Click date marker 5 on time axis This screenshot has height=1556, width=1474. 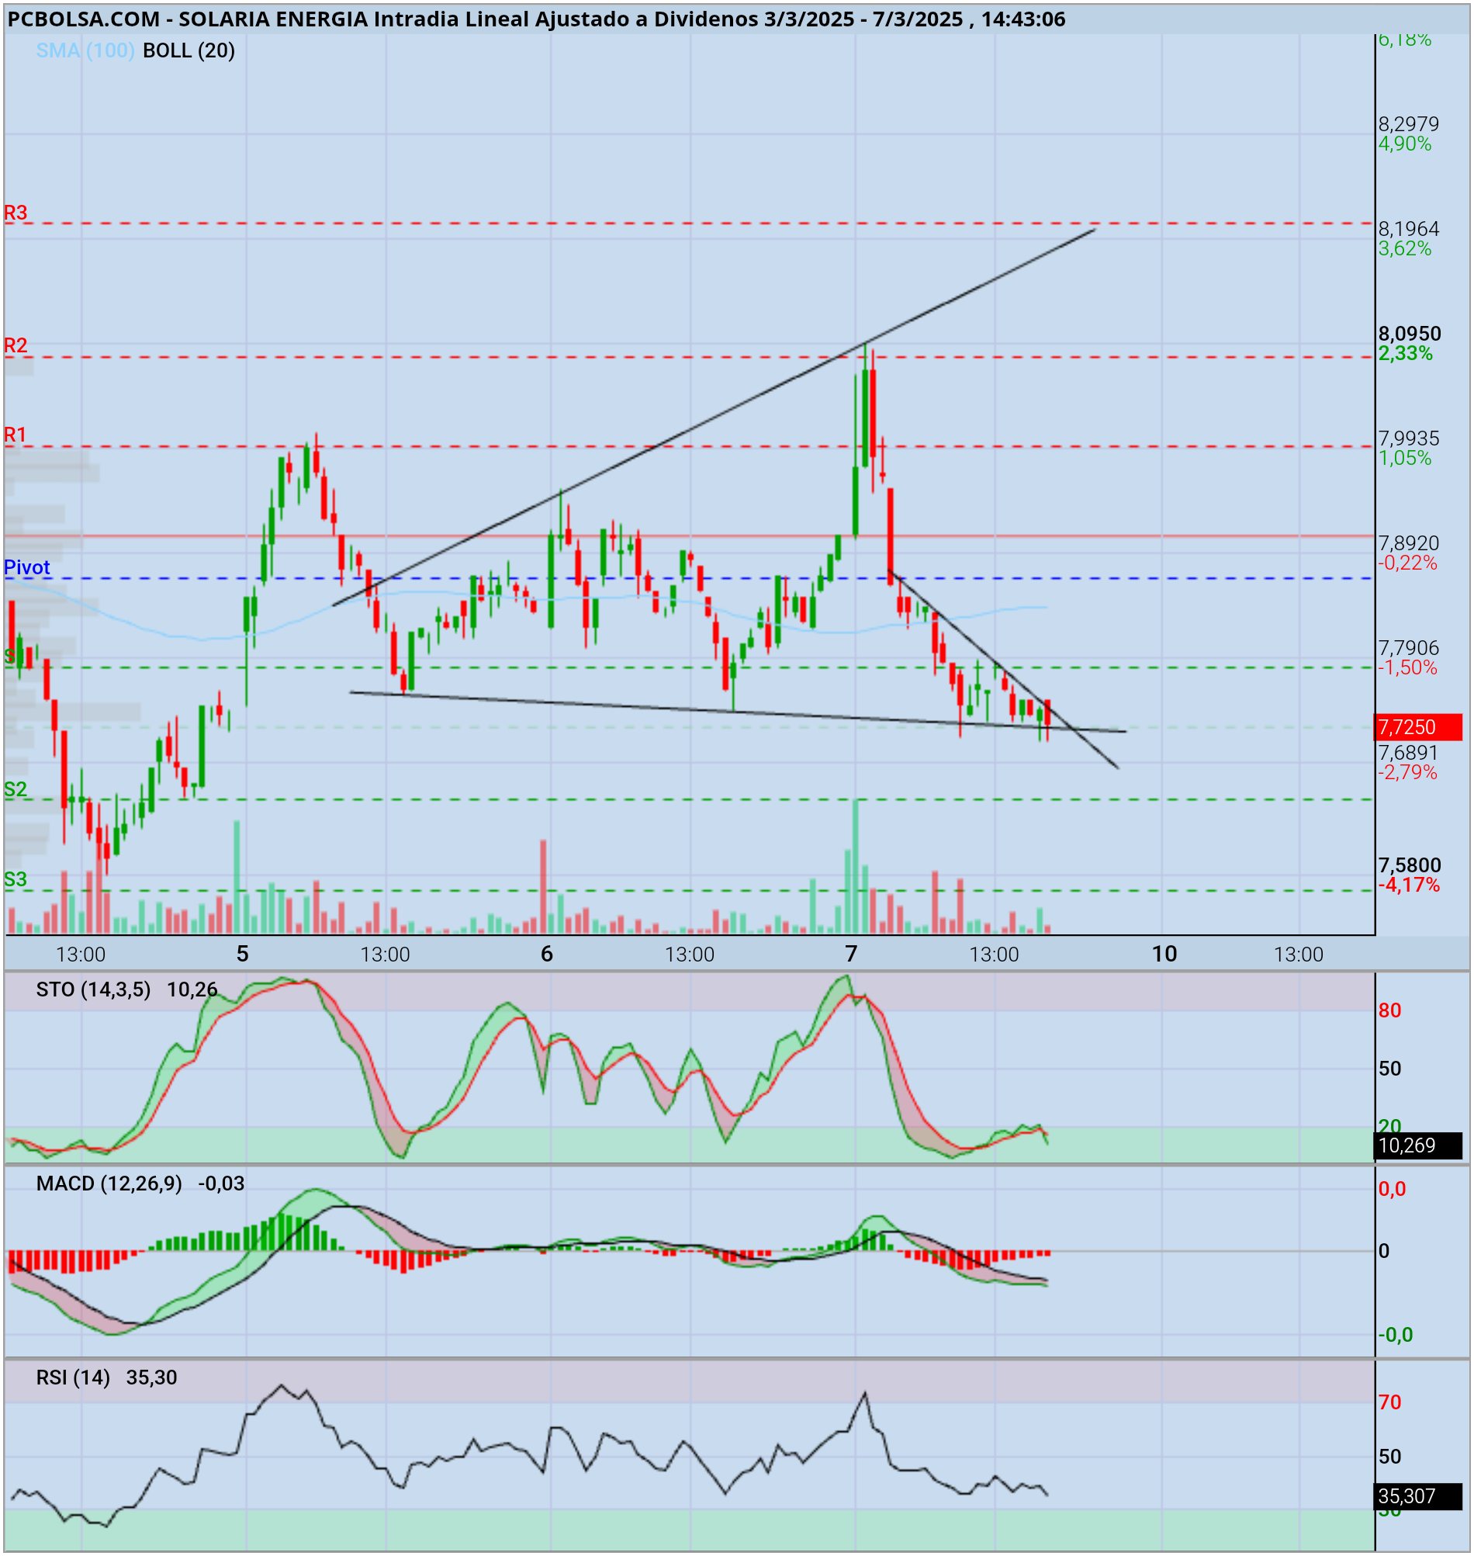[x=243, y=954]
